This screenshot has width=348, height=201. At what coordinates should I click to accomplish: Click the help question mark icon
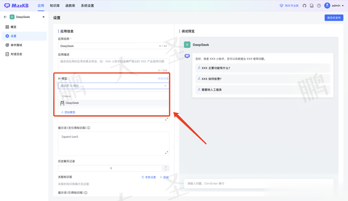pos(319,6)
